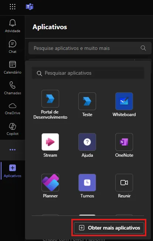Click the Microsoft Teams logo
The width and height of the screenshot is (153, 241).
point(30,7)
